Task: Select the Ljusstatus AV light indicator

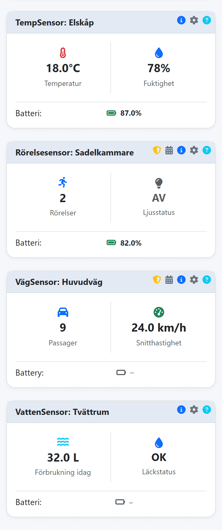Action: click(159, 198)
